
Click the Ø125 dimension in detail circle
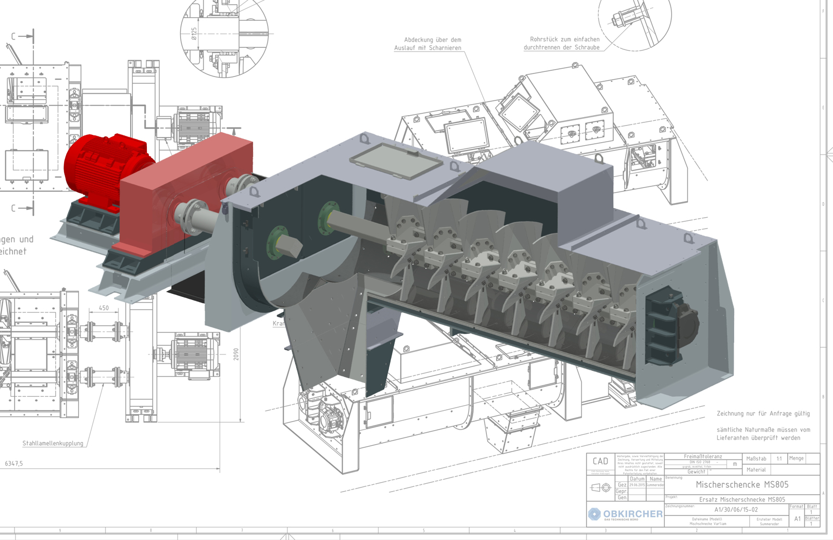194,34
